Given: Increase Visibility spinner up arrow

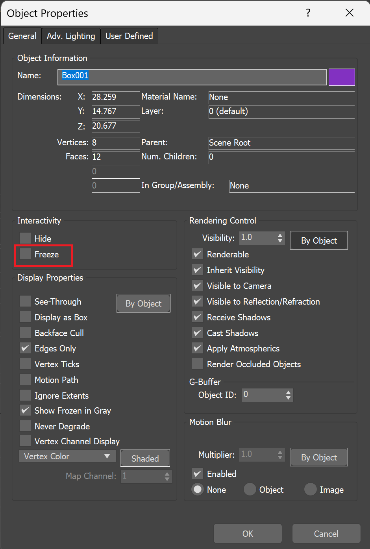Looking at the screenshot, I should coord(280,235).
